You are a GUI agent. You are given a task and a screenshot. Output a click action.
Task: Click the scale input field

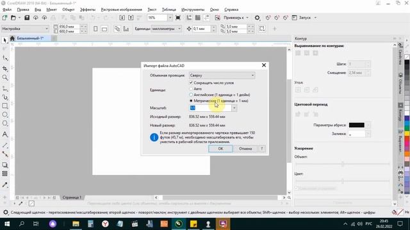pyautogui.click(x=210, y=108)
